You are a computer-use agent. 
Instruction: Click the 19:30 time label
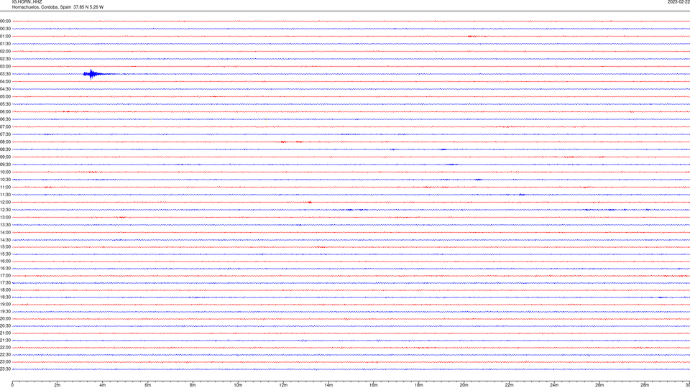(5, 311)
